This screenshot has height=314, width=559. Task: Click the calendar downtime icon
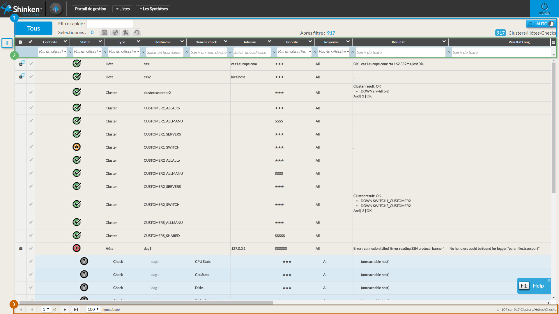coord(104,32)
